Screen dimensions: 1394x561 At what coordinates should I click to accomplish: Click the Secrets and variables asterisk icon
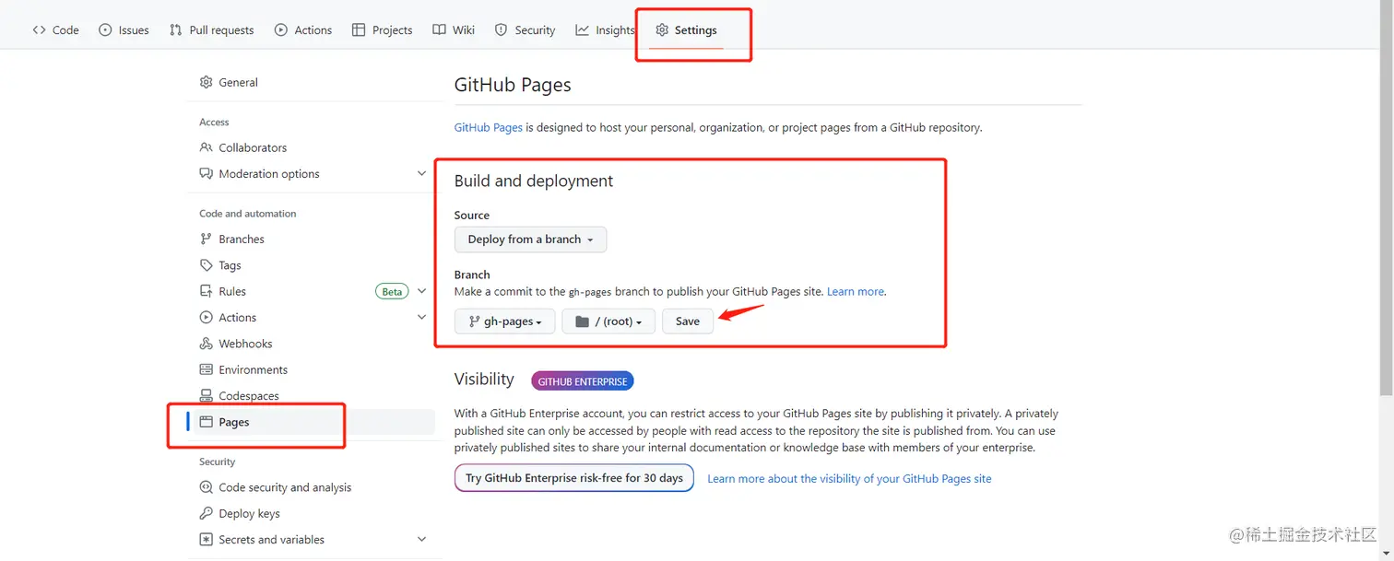[x=207, y=540]
